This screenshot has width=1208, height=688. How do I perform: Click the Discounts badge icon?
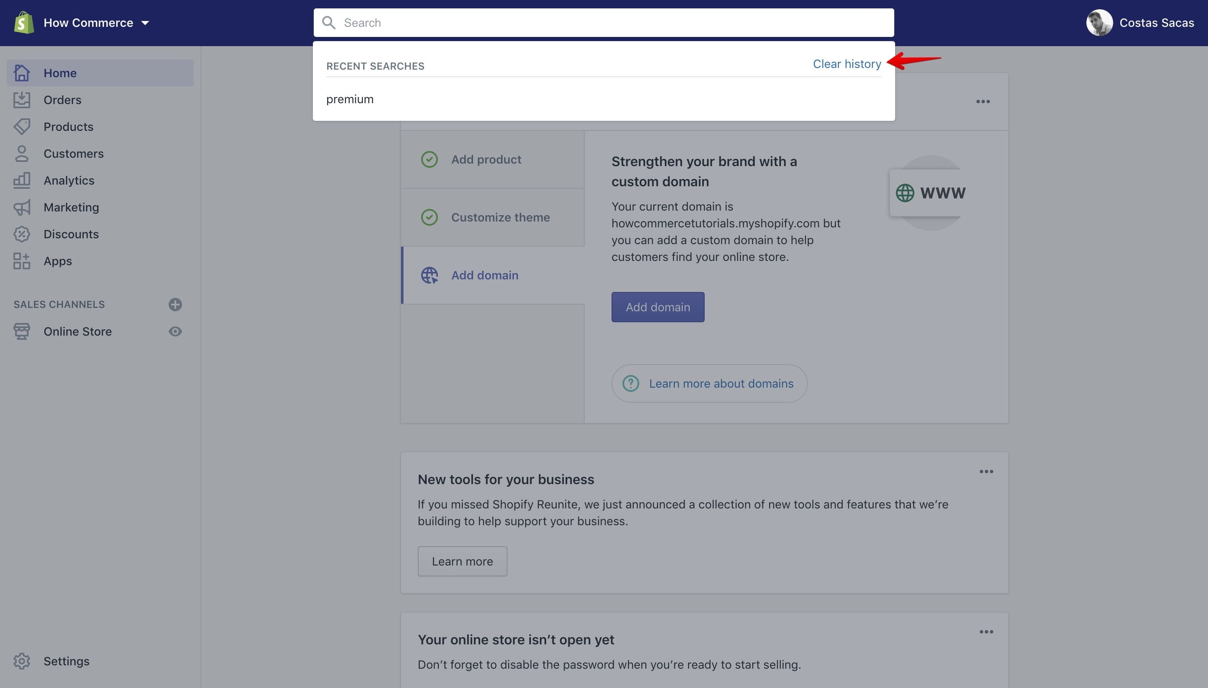(22, 234)
